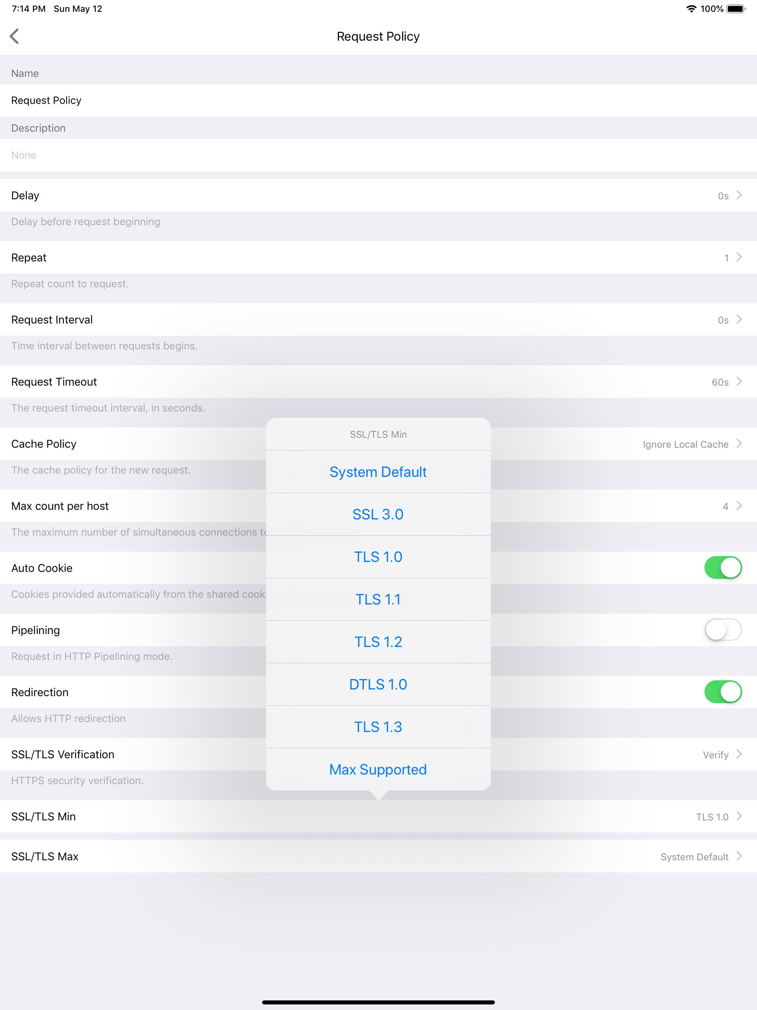Enable the Pipelining switch
This screenshot has height=1010, width=757.
point(723,630)
